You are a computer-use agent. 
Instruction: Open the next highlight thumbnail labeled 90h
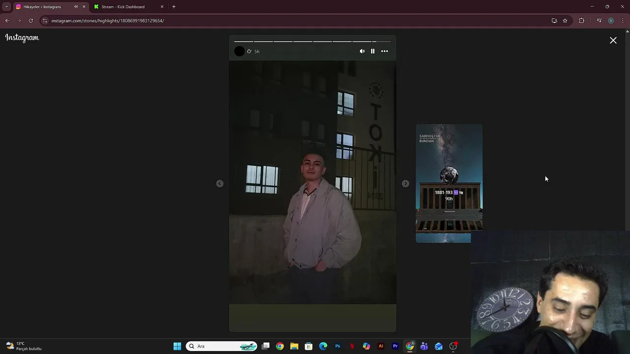coord(449,183)
